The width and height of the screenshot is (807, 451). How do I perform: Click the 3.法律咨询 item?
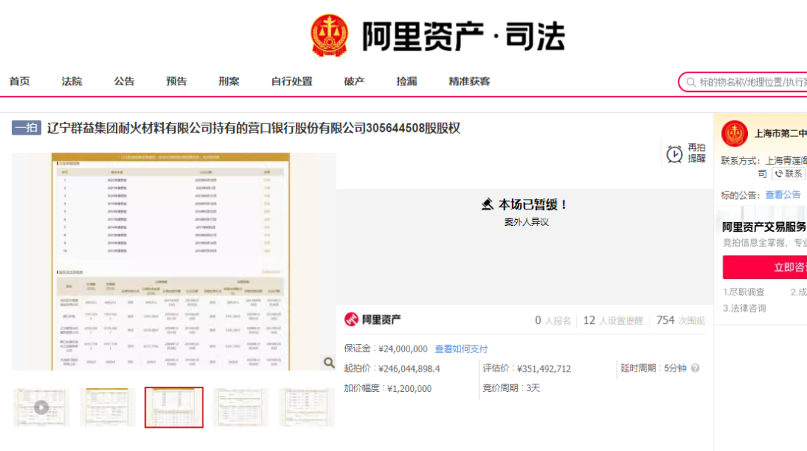[x=744, y=308]
